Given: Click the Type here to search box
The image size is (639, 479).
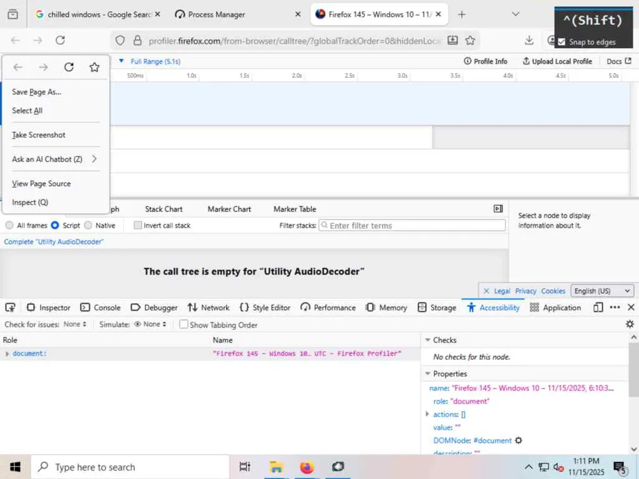Looking at the screenshot, I should coord(130,467).
